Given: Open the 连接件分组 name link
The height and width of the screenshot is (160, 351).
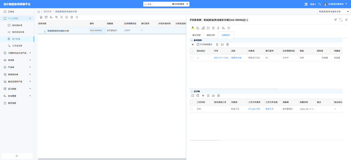Looking at the screenshot, I should click(x=236, y=58).
